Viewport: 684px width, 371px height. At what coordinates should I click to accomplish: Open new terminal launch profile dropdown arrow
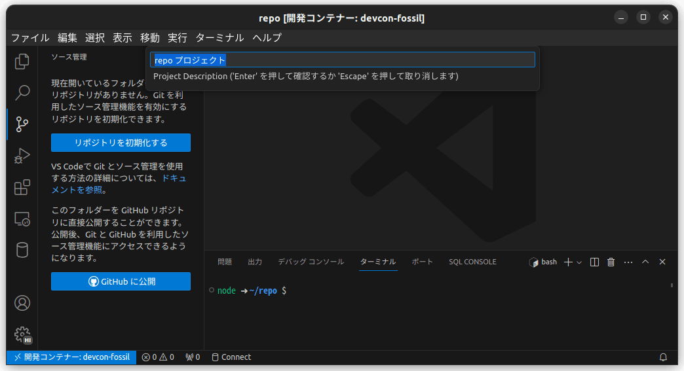click(579, 262)
